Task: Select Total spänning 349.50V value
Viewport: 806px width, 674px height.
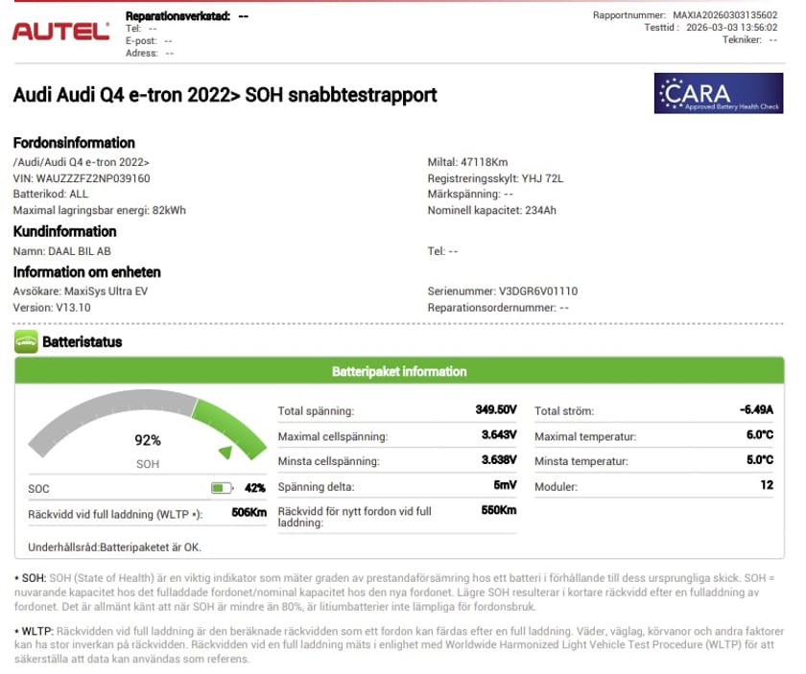Action: tap(495, 409)
